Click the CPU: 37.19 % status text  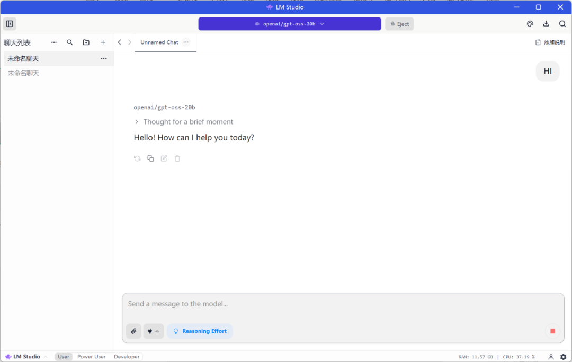[519, 357]
